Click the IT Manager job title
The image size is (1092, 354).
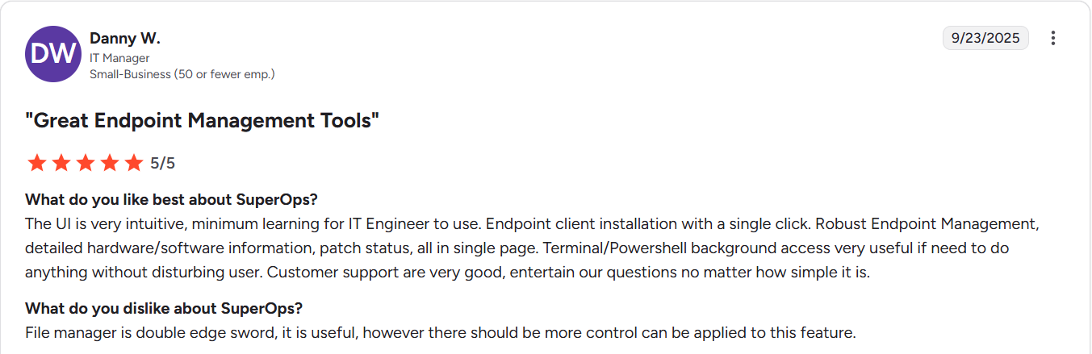click(119, 58)
